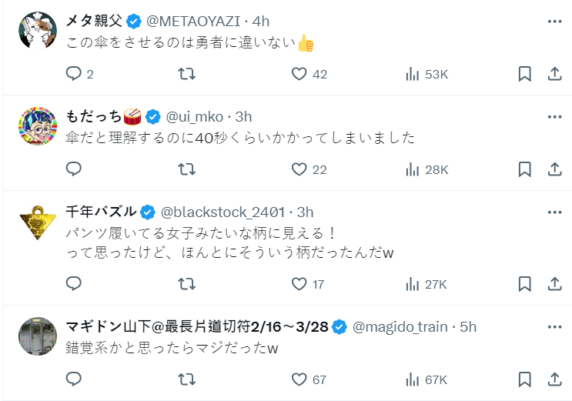Like the tweet from @blackstock_2401
Image resolution: width=572 pixels, height=401 pixels.
point(299,284)
